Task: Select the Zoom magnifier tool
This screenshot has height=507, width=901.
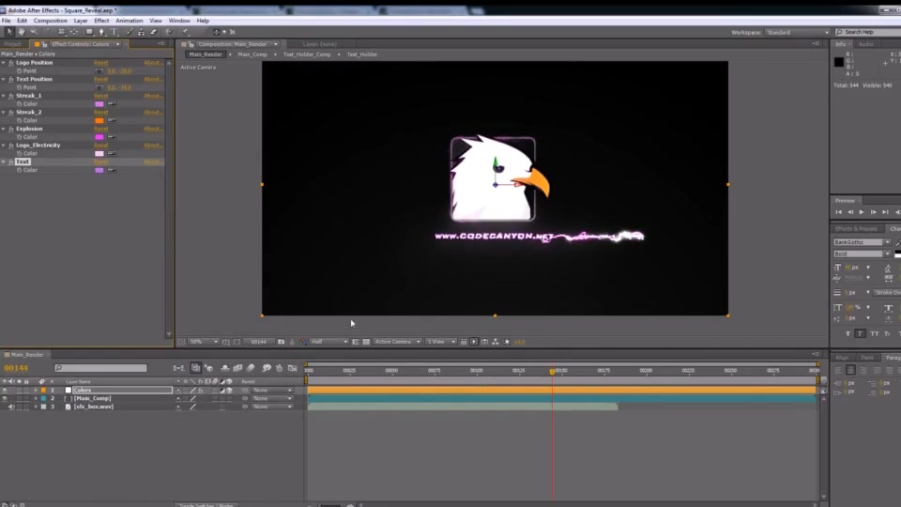Action: (34, 32)
